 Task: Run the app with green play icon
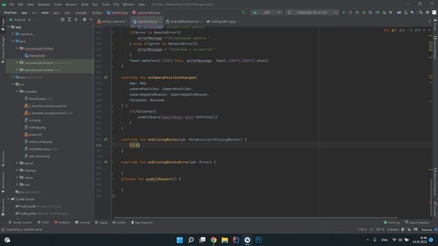[344, 12]
